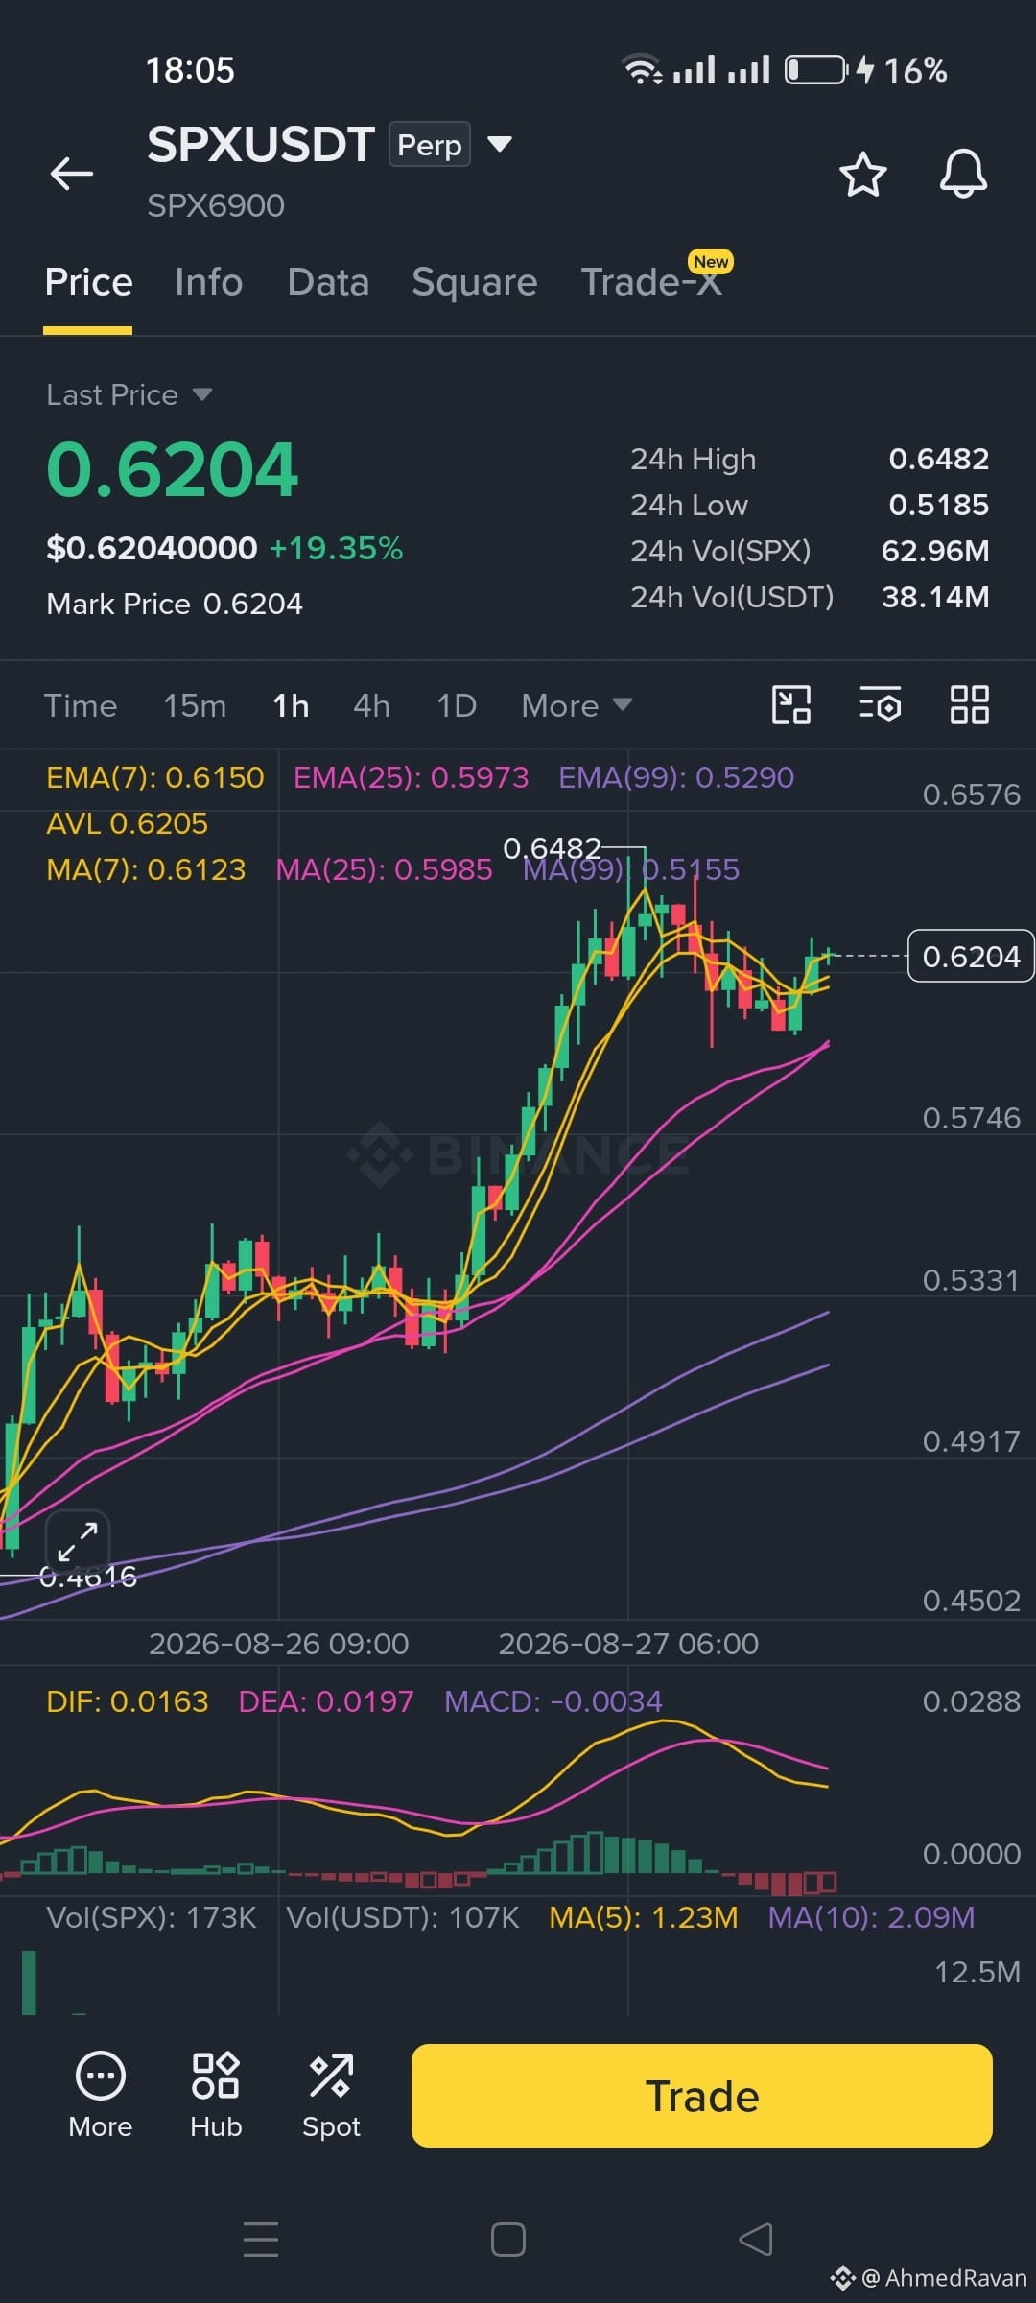Switch to the Square tab
This screenshot has width=1036, height=2303.
point(475,282)
